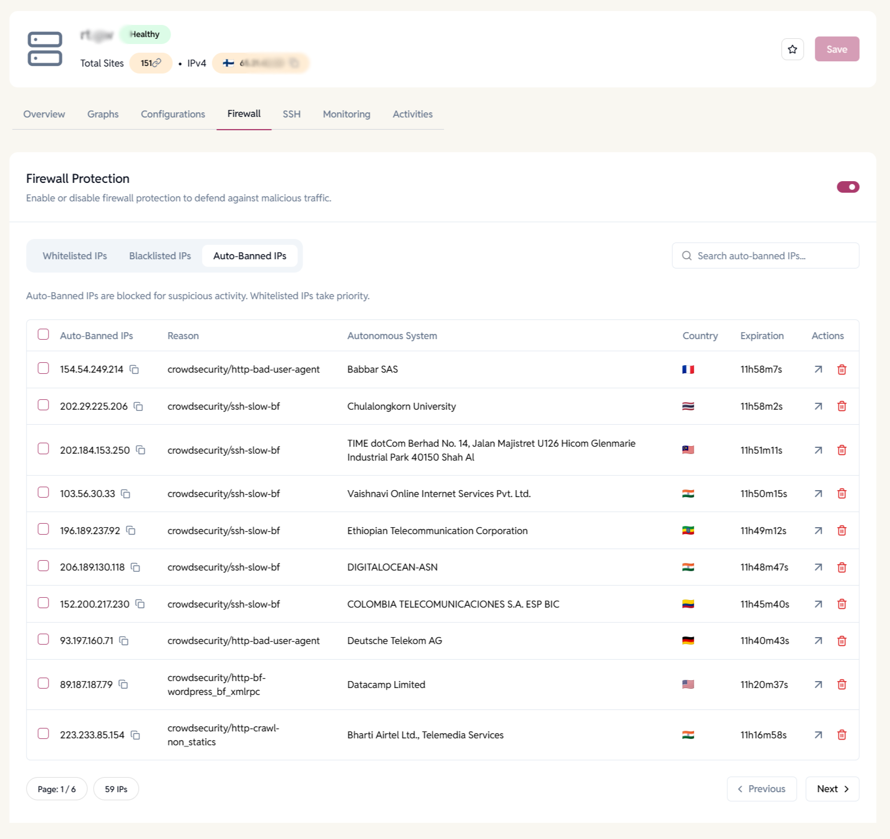
Task: Delete the Datacamp Limited banned entry
Action: pyautogui.click(x=841, y=685)
